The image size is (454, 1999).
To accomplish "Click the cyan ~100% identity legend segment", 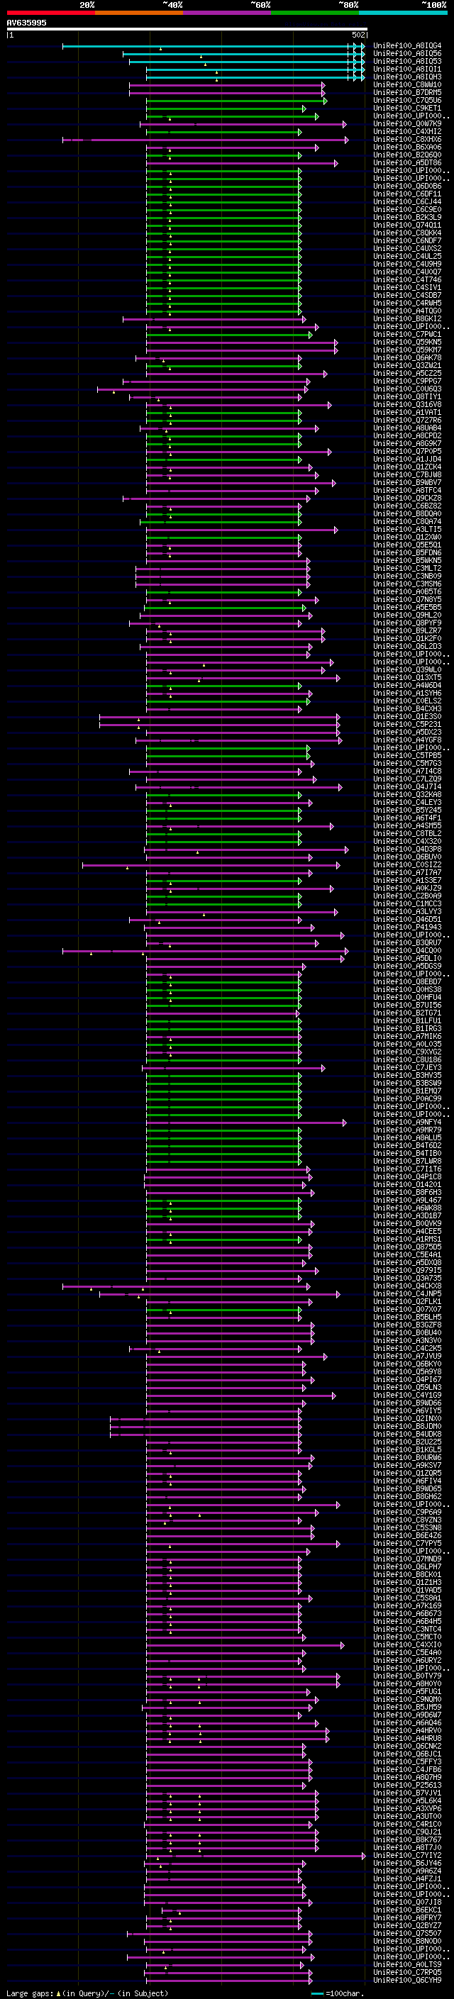I will pyautogui.click(x=403, y=13).
